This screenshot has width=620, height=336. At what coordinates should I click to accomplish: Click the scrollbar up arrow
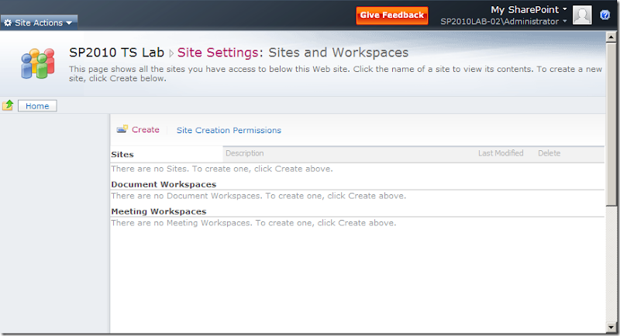click(x=611, y=37)
